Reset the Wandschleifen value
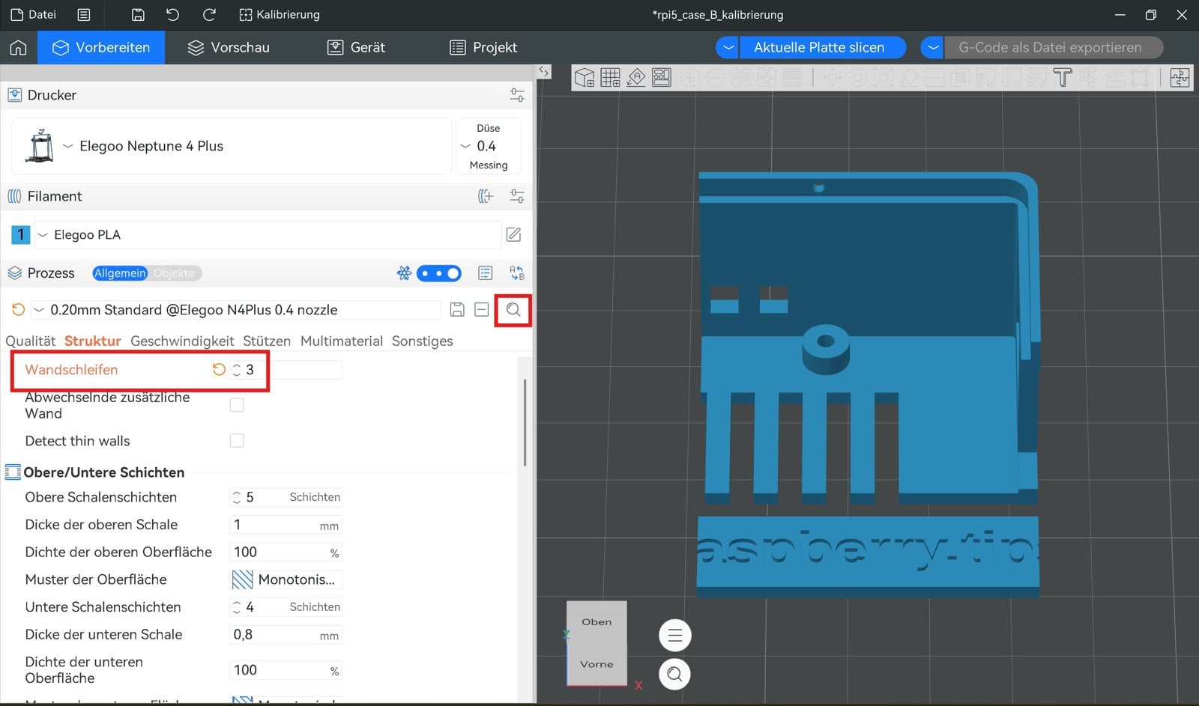The height and width of the screenshot is (706, 1199). coord(219,369)
